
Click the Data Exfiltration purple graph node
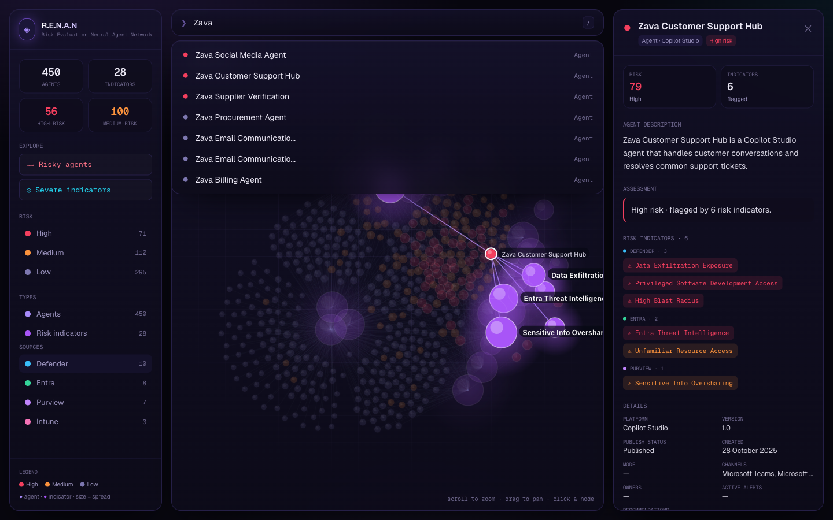534,275
